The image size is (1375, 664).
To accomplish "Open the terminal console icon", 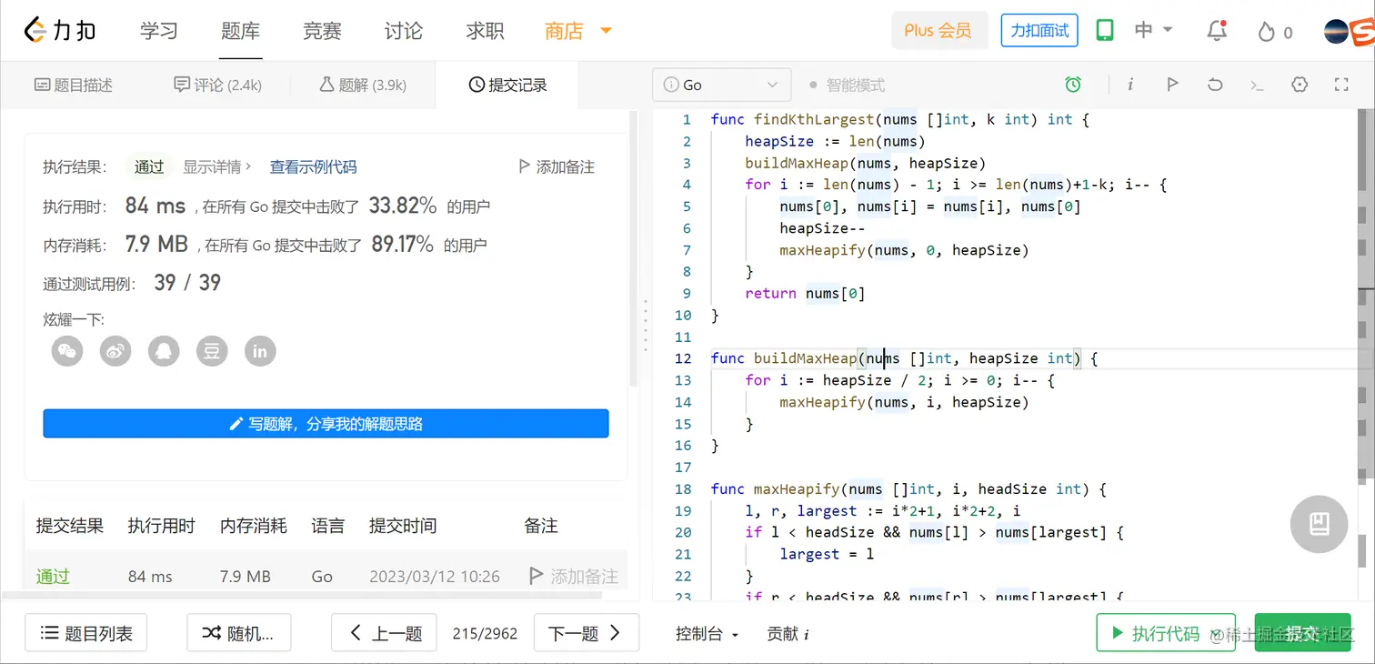I will click(x=1257, y=86).
